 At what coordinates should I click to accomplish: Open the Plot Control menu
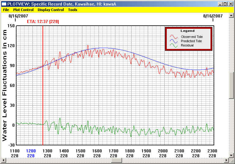23,10
